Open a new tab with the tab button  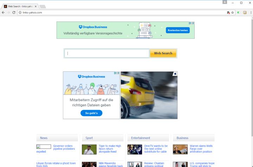(43, 6)
